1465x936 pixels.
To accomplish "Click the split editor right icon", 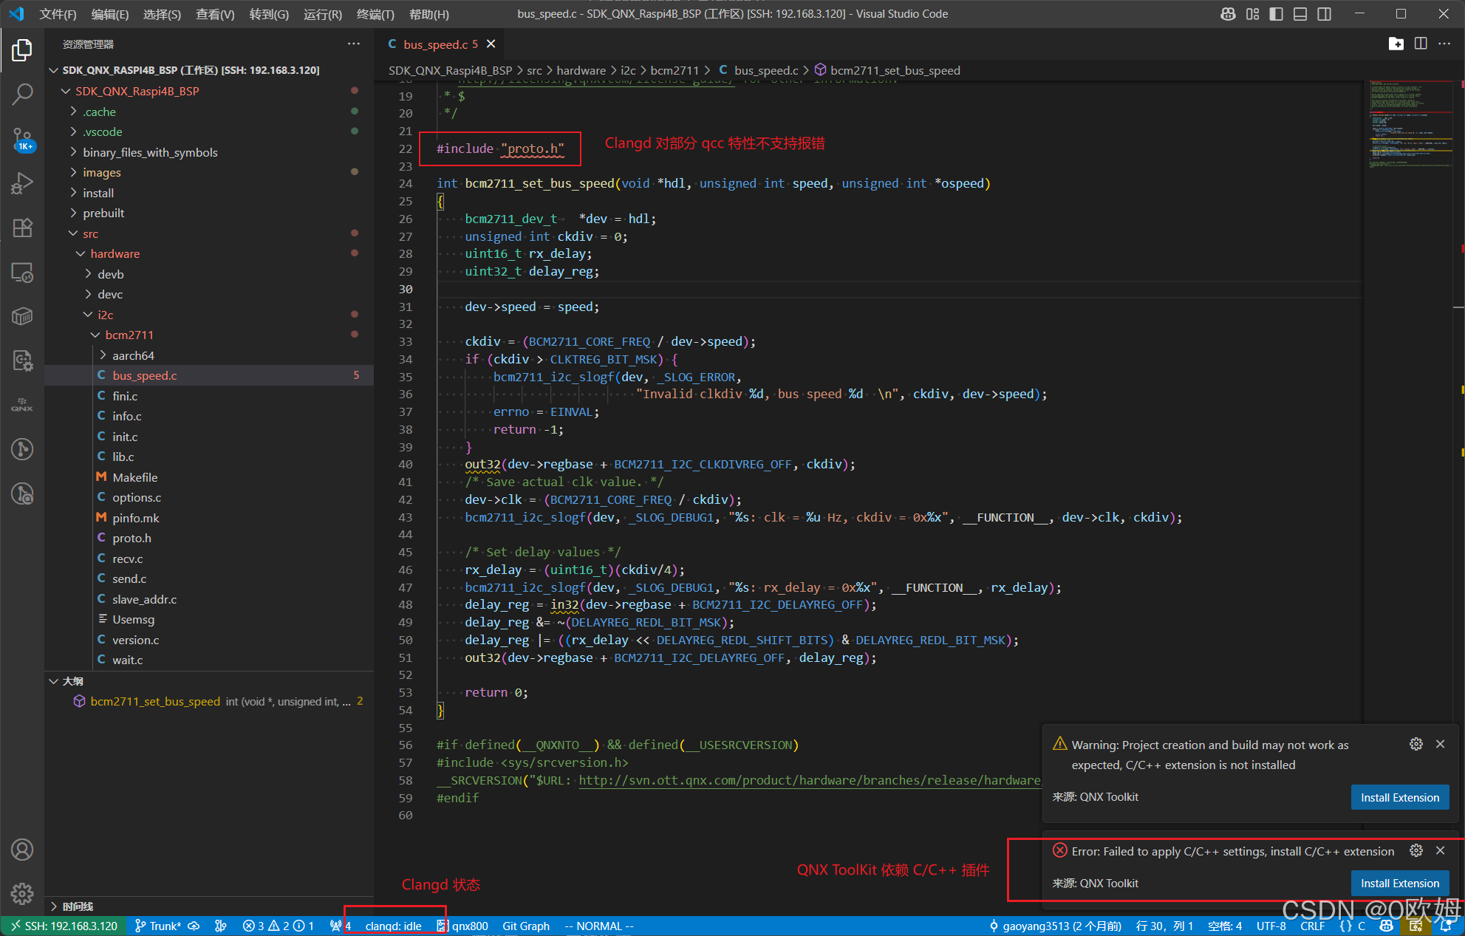I will pyautogui.click(x=1420, y=44).
